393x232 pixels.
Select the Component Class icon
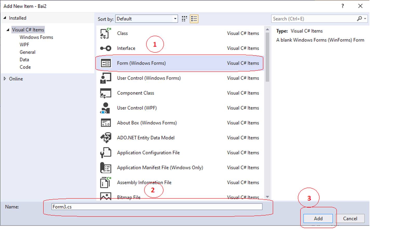105,93
